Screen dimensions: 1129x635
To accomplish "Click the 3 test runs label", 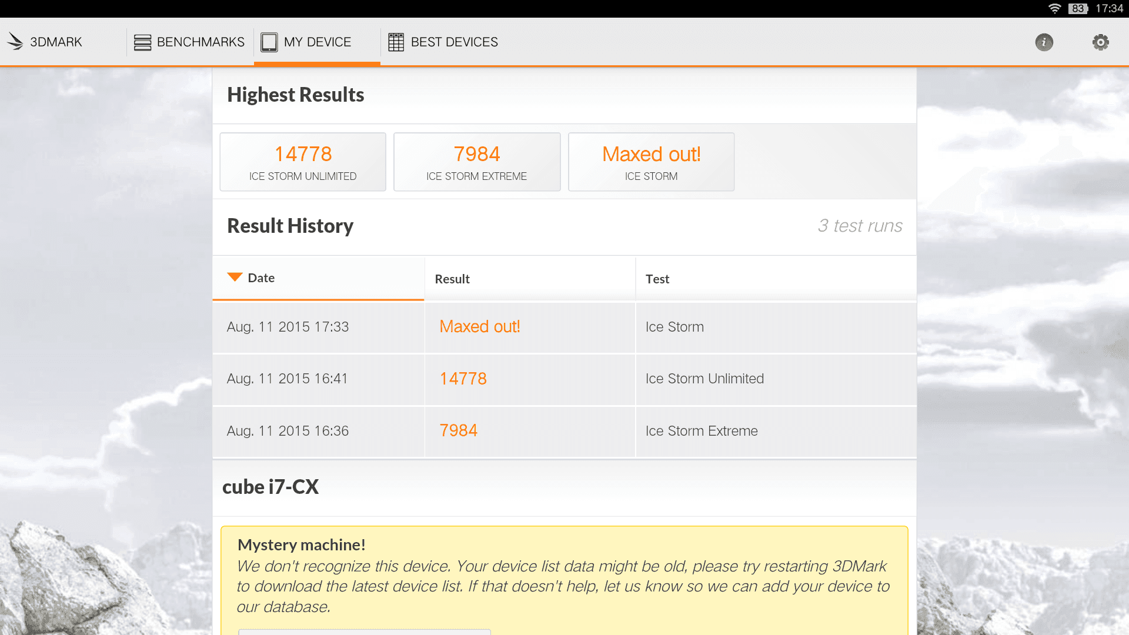I will [860, 226].
